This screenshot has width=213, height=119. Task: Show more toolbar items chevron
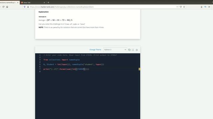(209, 7)
